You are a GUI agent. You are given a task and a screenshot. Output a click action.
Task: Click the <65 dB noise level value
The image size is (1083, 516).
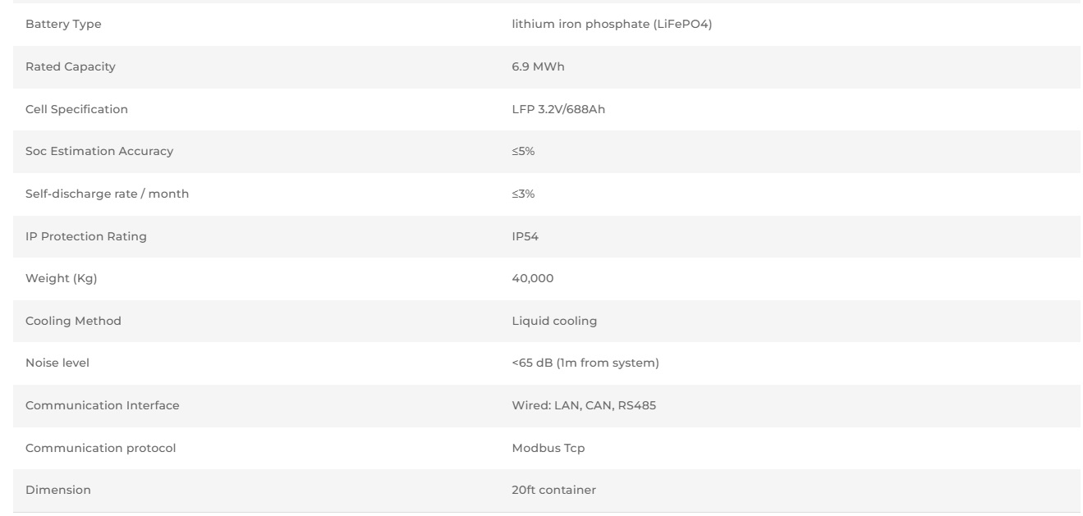tap(585, 363)
